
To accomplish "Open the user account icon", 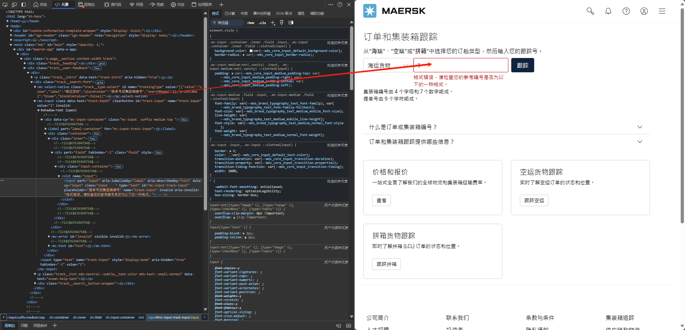I will coord(644,11).
